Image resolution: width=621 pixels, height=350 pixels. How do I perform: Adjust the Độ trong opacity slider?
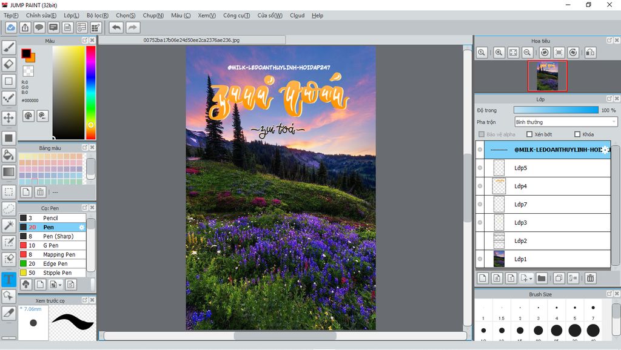pos(556,110)
